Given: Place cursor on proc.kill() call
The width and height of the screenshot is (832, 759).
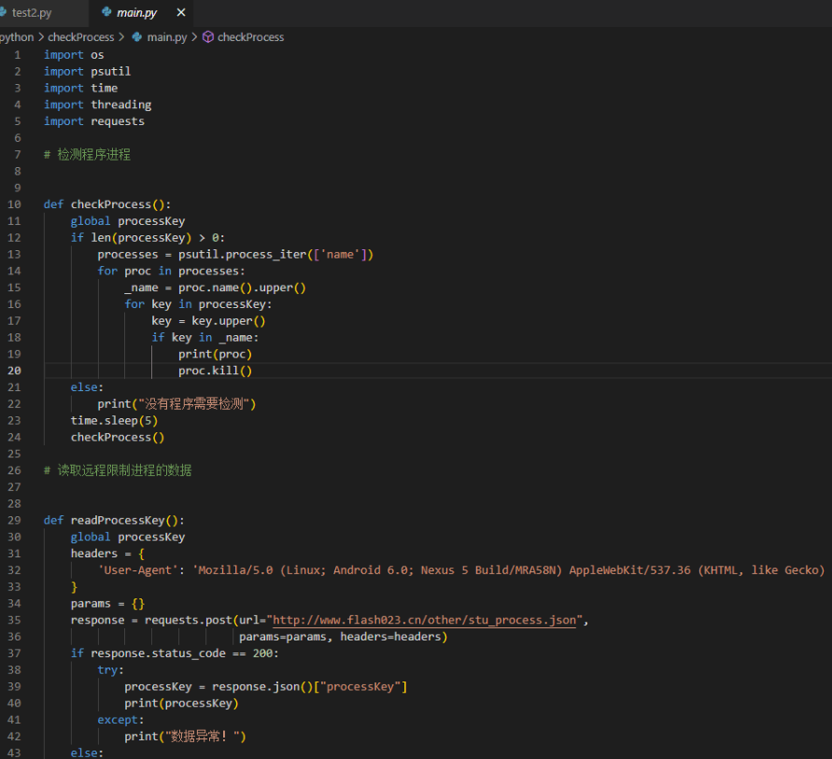Looking at the screenshot, I should 215,371.
